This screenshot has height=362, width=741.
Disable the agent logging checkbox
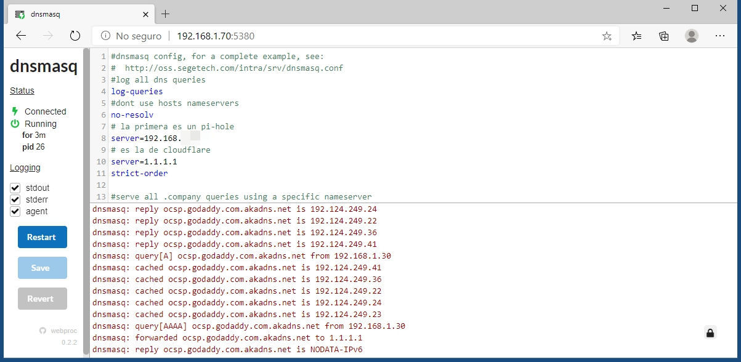tap(15, 211)
